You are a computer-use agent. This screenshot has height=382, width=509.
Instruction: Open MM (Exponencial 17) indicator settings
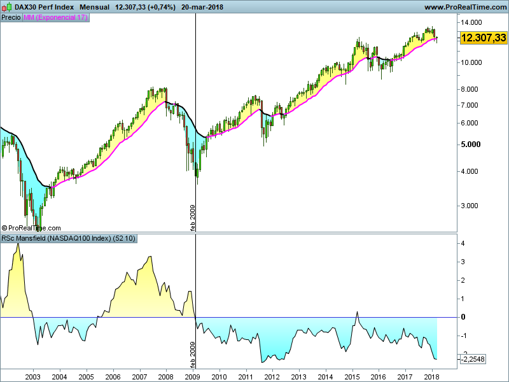55,17
